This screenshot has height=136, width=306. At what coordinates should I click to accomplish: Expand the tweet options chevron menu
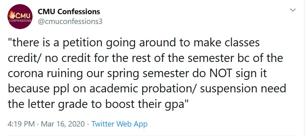[292, 10]
